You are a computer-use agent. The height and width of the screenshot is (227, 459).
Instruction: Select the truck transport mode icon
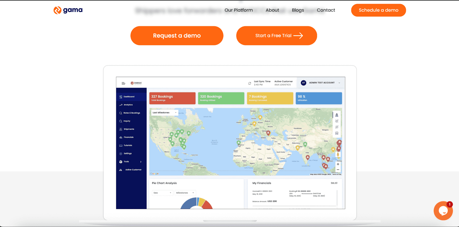click(337, 133)
